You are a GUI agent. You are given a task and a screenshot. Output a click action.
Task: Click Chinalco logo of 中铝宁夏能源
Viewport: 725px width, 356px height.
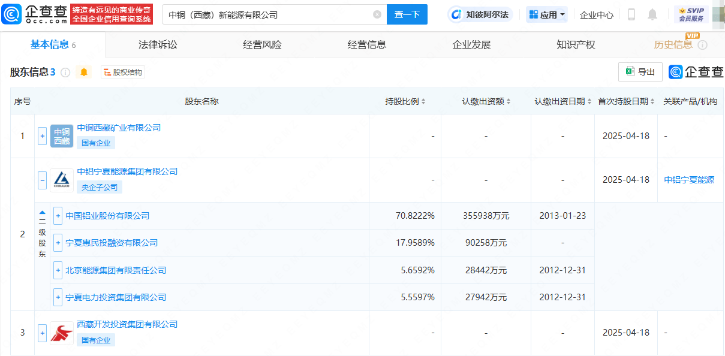[x=62, y=180]
